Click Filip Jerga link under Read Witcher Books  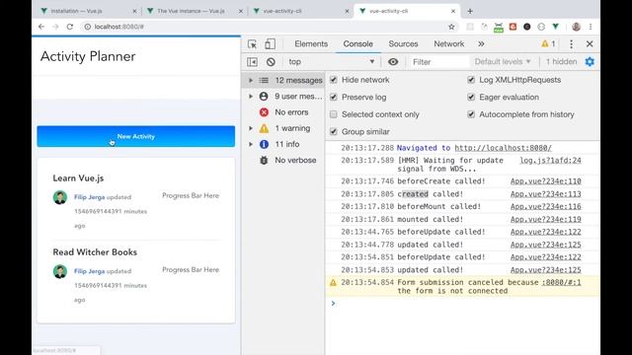(x=89, y=271)
